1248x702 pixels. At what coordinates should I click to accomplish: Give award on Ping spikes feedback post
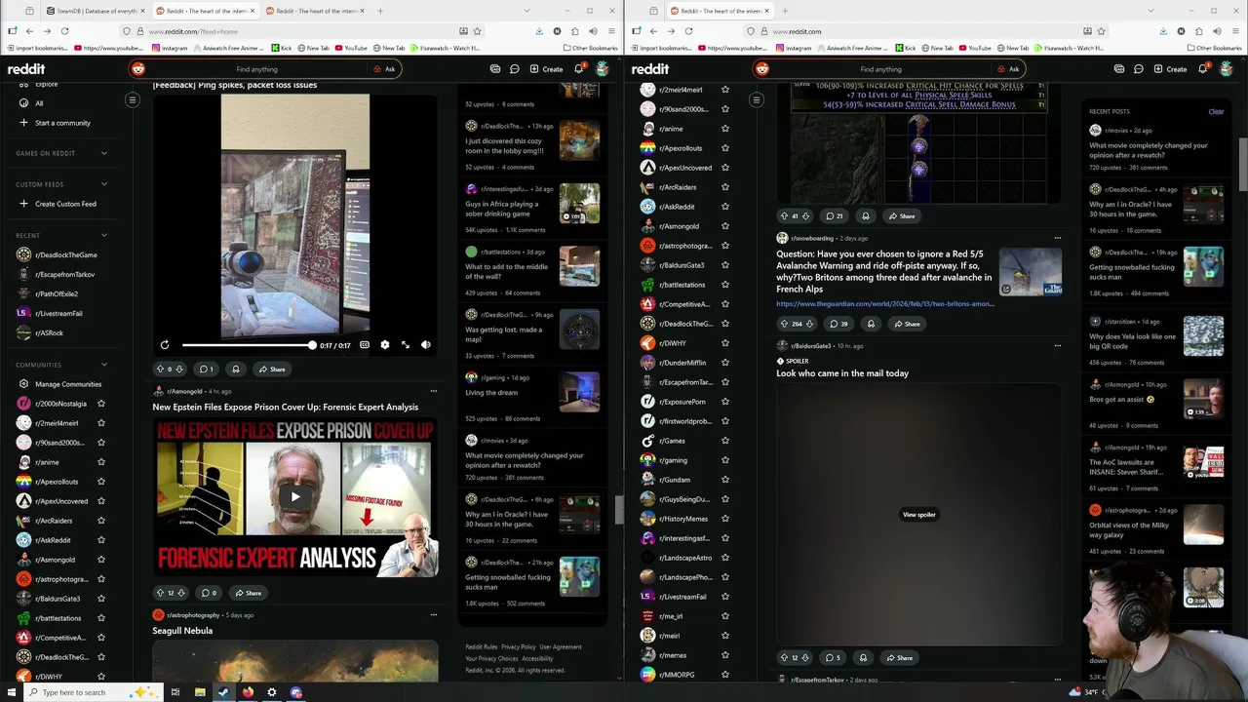[235, 370]
